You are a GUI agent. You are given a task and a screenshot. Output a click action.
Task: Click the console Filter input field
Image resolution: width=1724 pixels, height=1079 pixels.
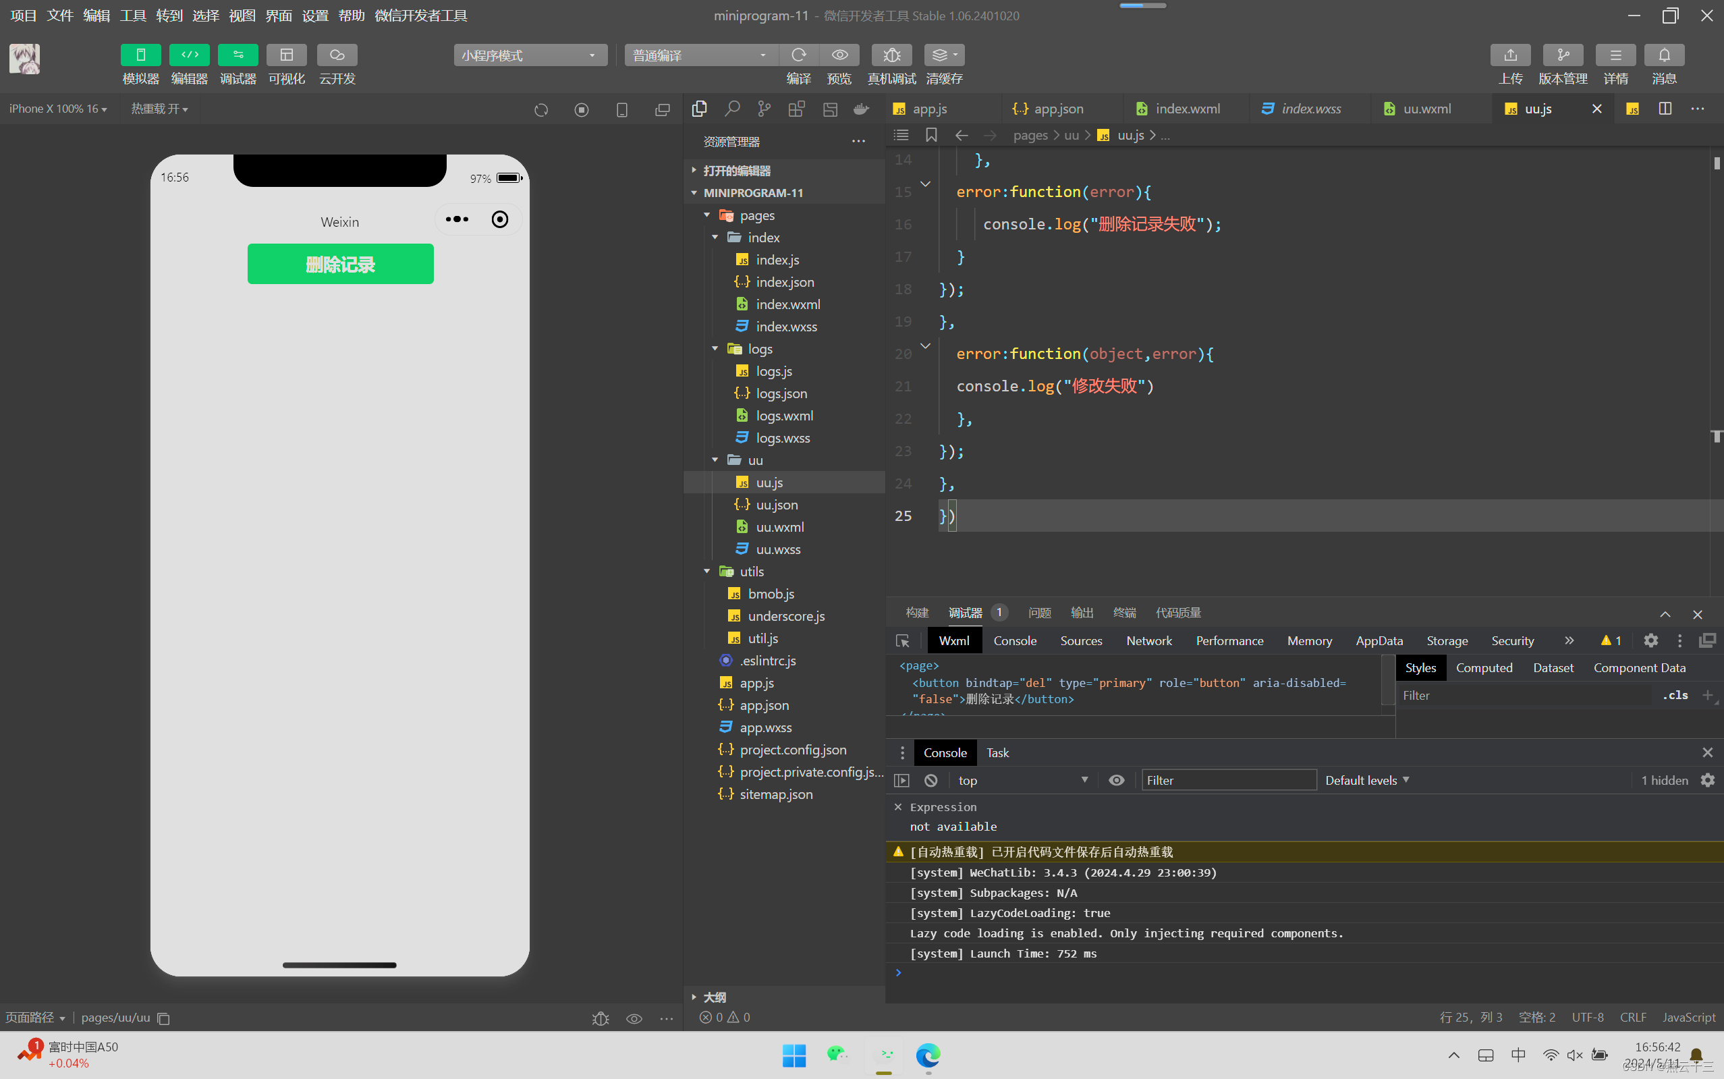tap(1229, 781)
